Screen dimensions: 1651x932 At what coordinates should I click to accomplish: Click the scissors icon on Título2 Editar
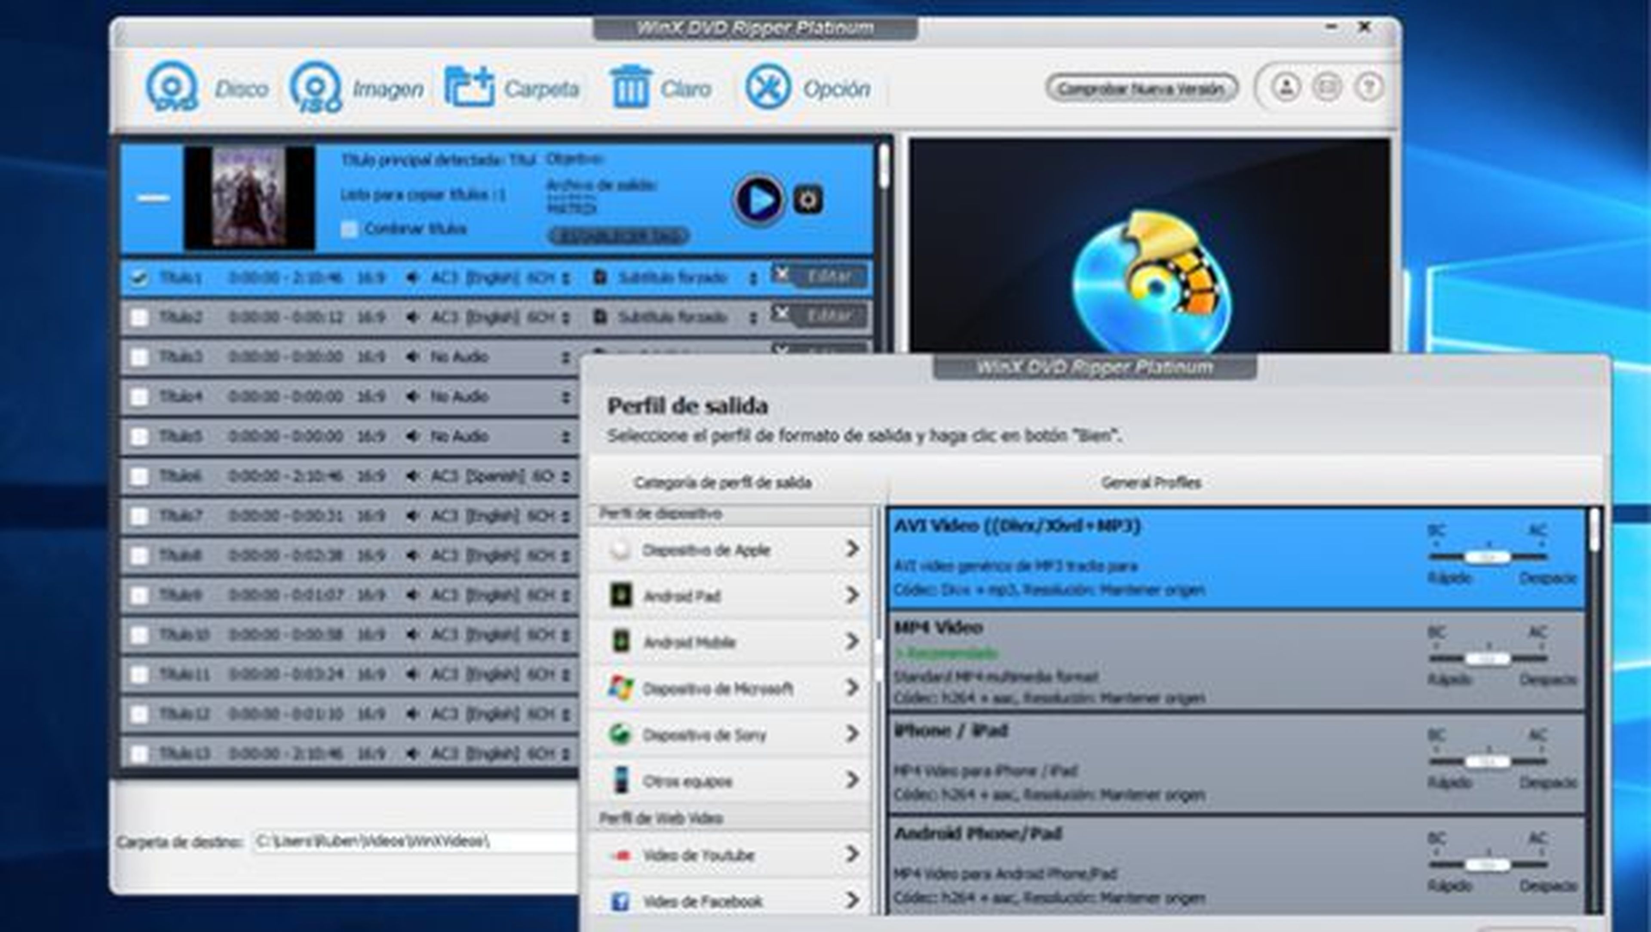(x=781, y=313)
